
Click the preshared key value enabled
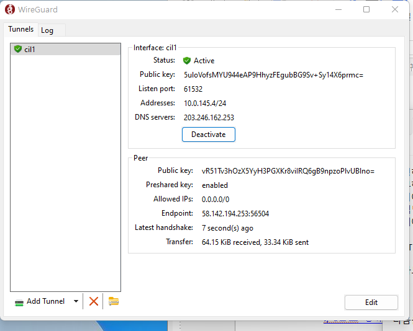coord(215,185)
